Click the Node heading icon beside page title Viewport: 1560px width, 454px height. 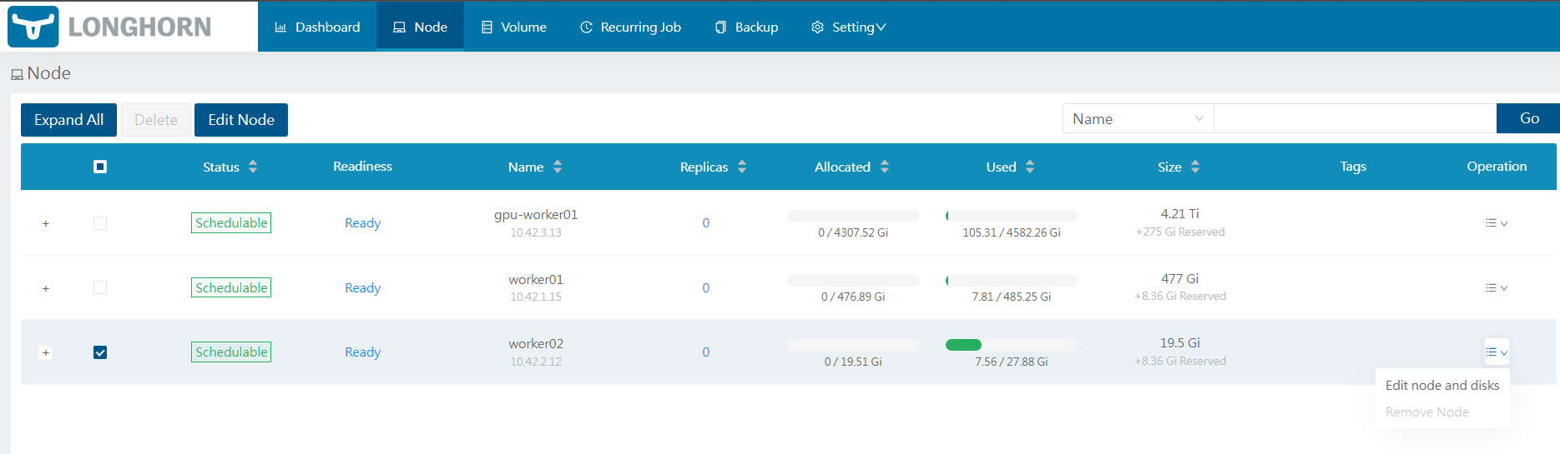(17, 75)
